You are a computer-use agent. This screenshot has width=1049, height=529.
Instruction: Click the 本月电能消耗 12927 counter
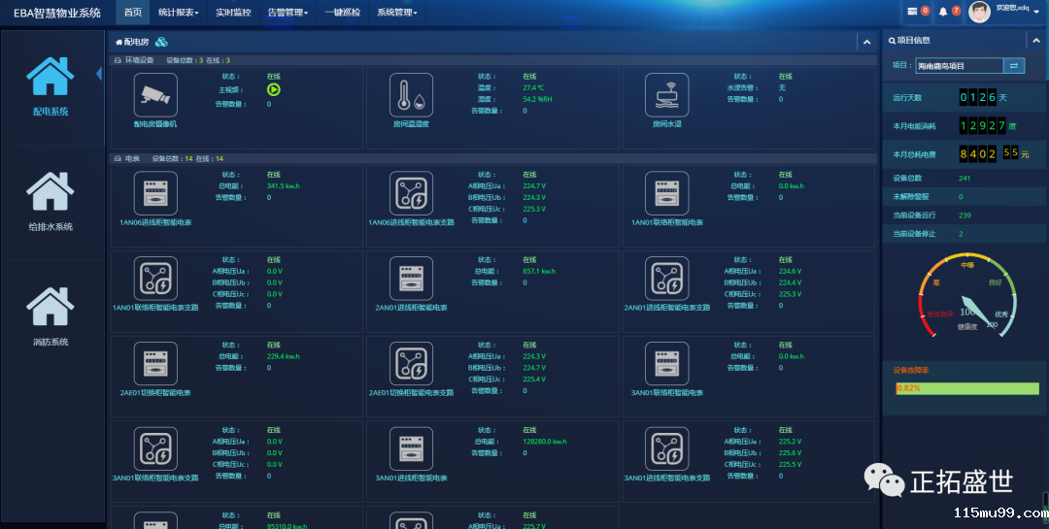coord(982,125)
